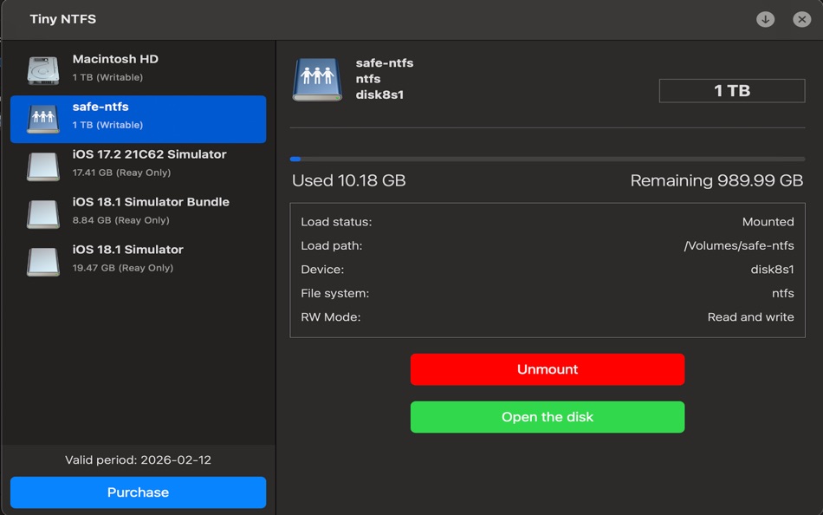
Task: Click the green Open the disk button
Action: [x=548, y=417]
